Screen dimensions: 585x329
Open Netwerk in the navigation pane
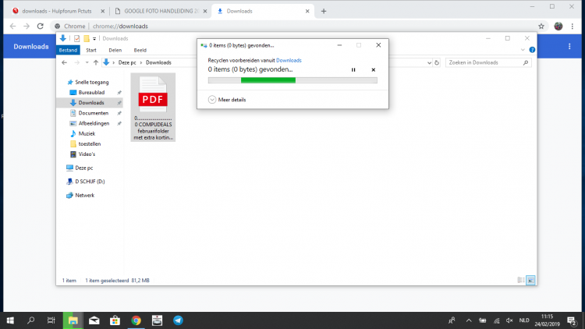click(x=84, y=195)
